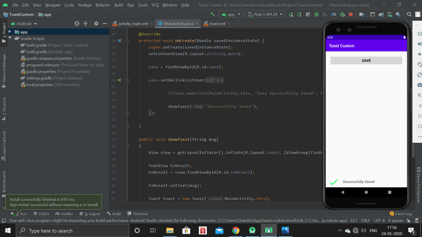Toggle the Build Variants side panel
422x237 pixels.
4,181
